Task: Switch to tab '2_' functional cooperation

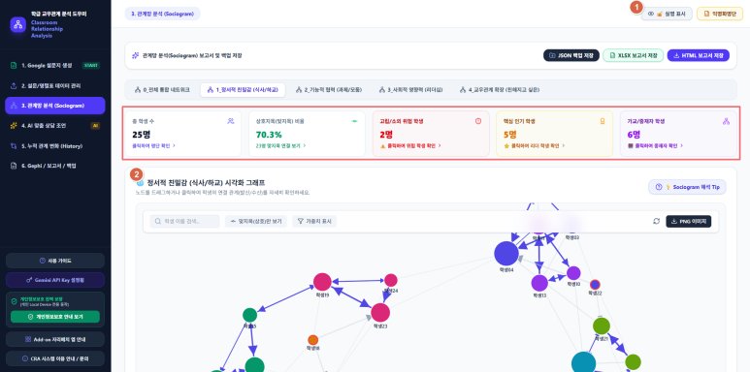Action: 330,90
